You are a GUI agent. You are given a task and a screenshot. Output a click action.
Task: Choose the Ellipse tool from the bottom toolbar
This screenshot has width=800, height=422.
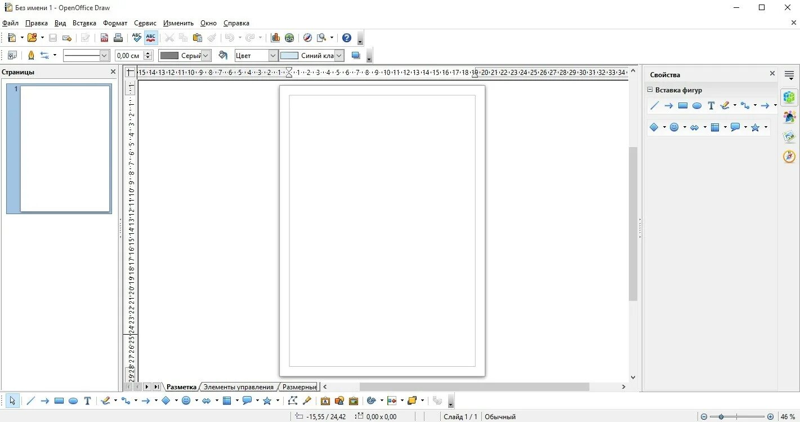coord(73,401)
